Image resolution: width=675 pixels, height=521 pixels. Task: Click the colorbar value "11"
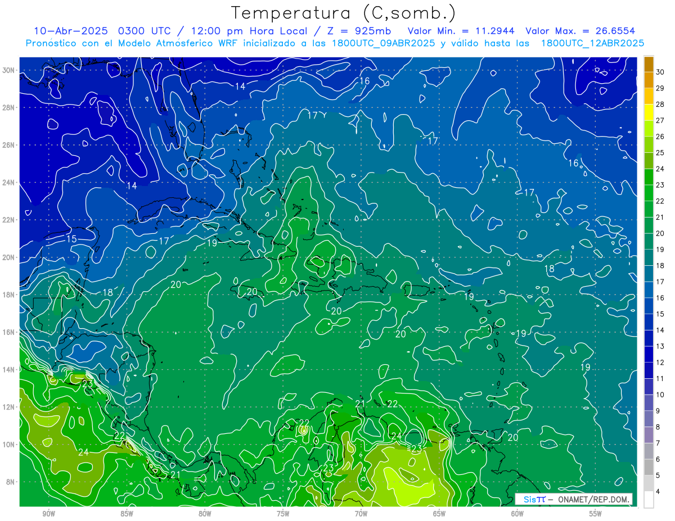coord(660,378)
